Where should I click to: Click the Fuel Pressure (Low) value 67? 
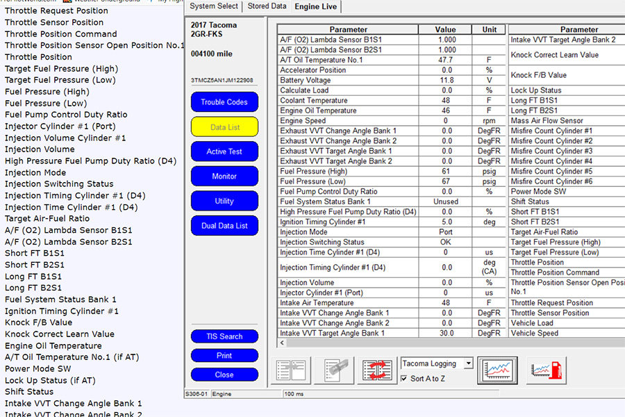pos(445,181)
